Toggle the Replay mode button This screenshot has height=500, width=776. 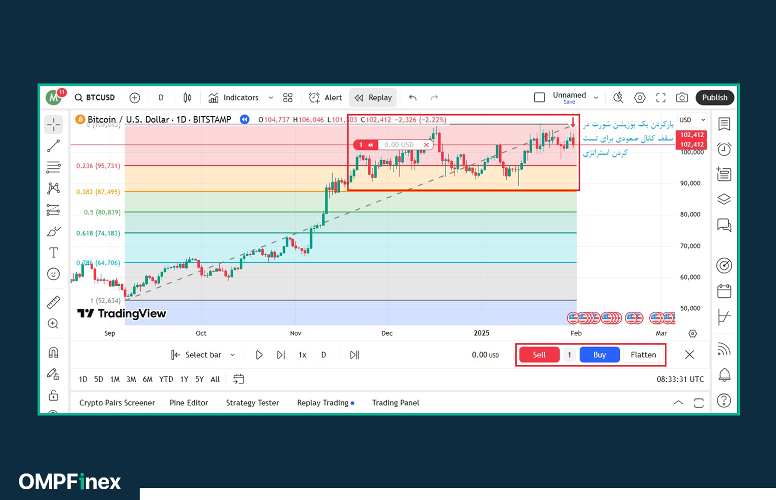pos(373,97)
